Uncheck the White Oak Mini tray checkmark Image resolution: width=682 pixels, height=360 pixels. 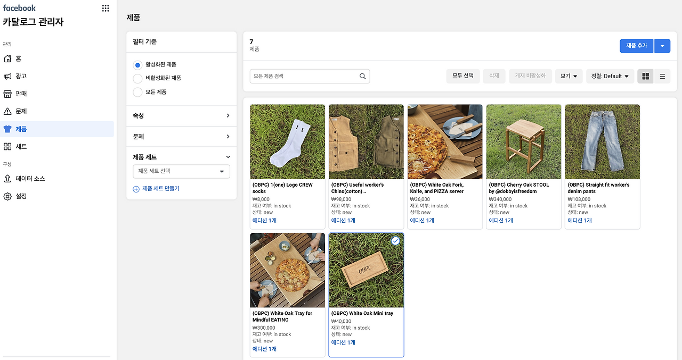coord(395,241)
